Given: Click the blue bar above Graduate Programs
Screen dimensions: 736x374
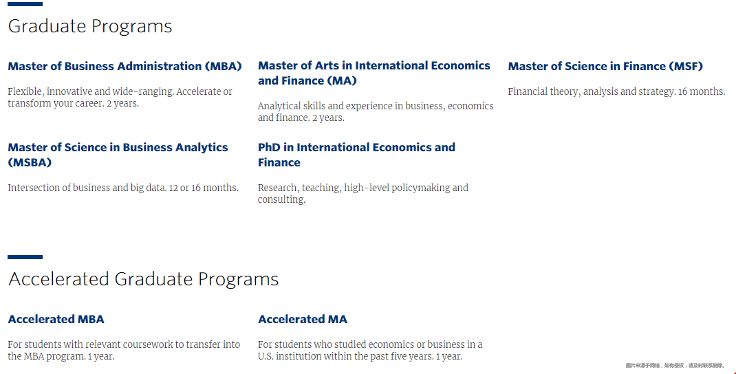Looking at the screenshot, I should tap(25, 4).
